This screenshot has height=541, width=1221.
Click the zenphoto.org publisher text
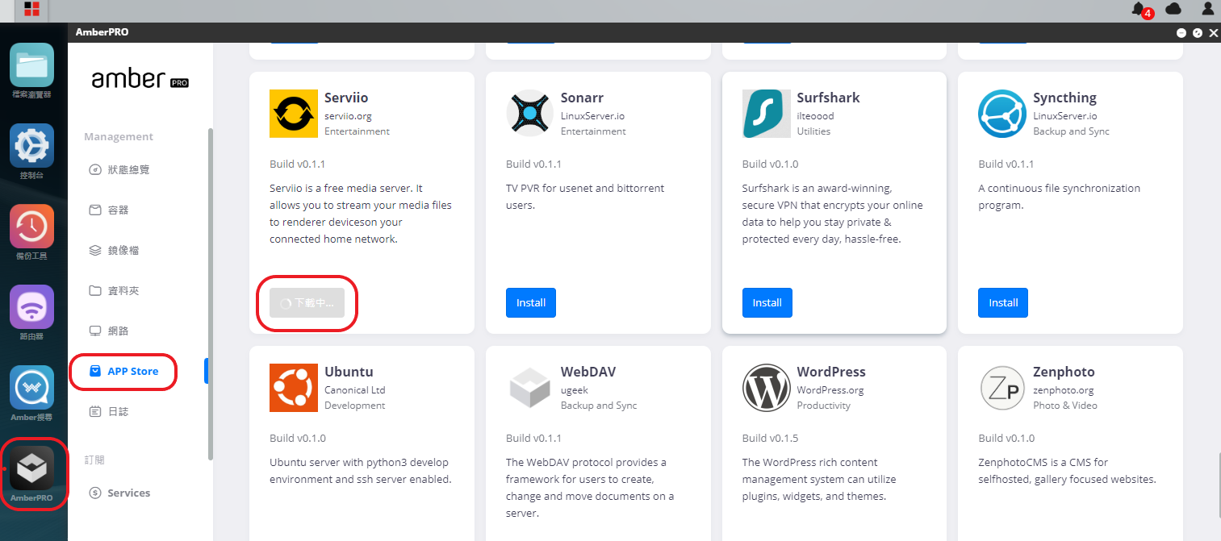coord(1065,389)
